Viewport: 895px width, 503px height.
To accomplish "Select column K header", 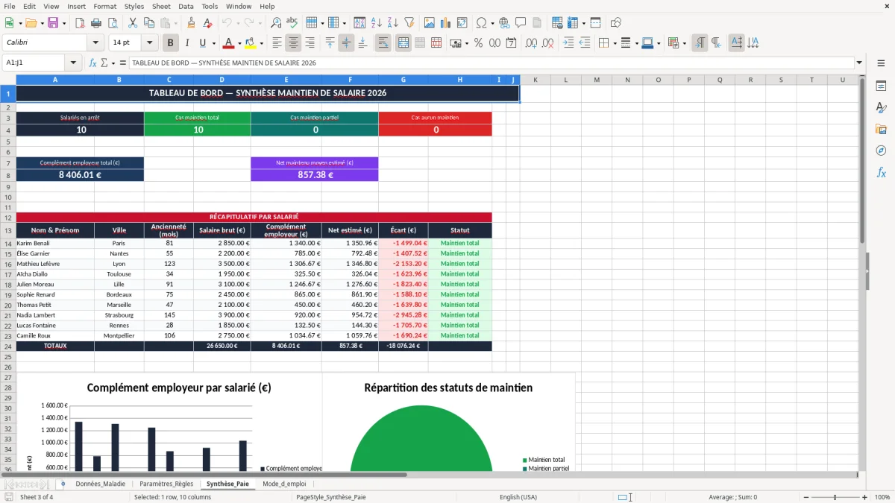I will (535, 80).
